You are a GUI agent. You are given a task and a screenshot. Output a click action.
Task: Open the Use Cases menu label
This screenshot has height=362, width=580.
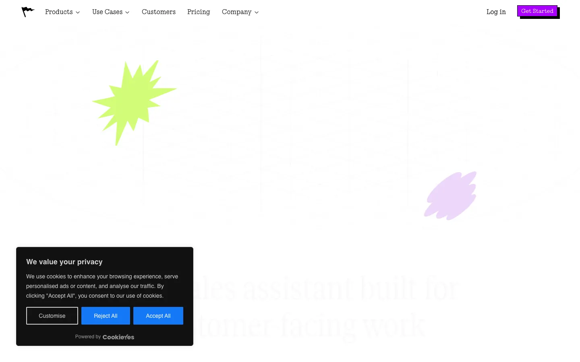pos(107,12)
